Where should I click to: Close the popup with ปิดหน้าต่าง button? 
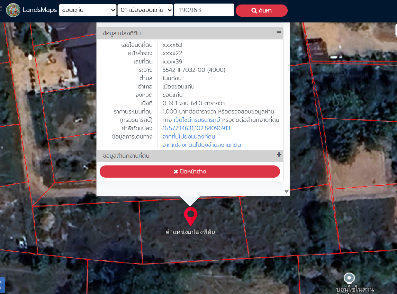pyautogui.click(x=190, y=172)
